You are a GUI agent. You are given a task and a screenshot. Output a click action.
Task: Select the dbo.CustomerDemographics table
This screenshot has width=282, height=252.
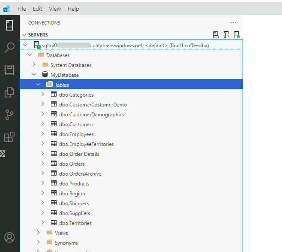[92, 115]
